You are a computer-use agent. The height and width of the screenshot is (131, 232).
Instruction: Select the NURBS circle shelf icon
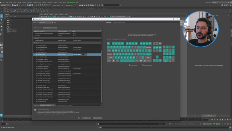click(5, 11)
